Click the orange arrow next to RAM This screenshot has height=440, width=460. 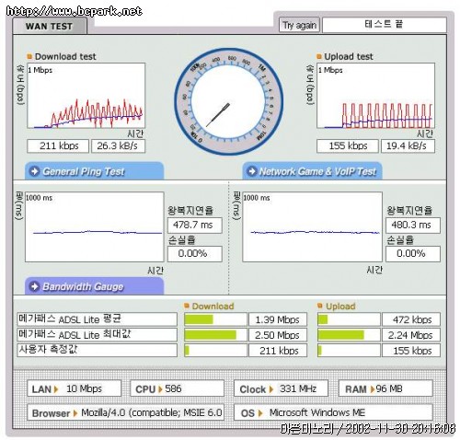pos(373,389)
